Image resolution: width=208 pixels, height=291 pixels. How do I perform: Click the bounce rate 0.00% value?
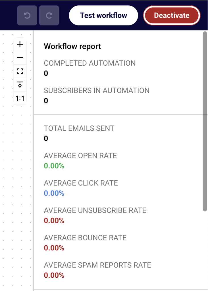[54, 248]
